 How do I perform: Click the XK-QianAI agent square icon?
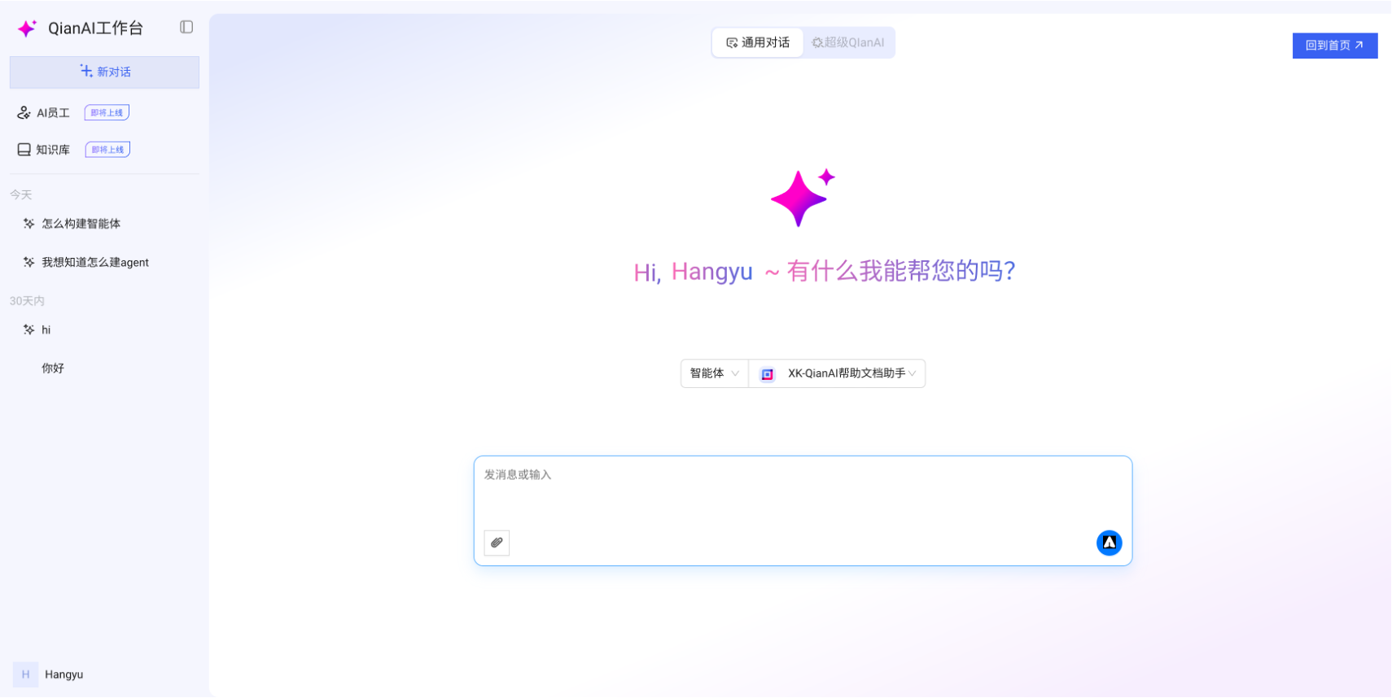coord(767,374)
